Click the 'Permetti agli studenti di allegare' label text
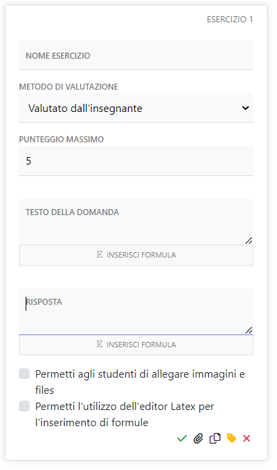277x470 pixels. pyautogui.click(x=140, y=382)
